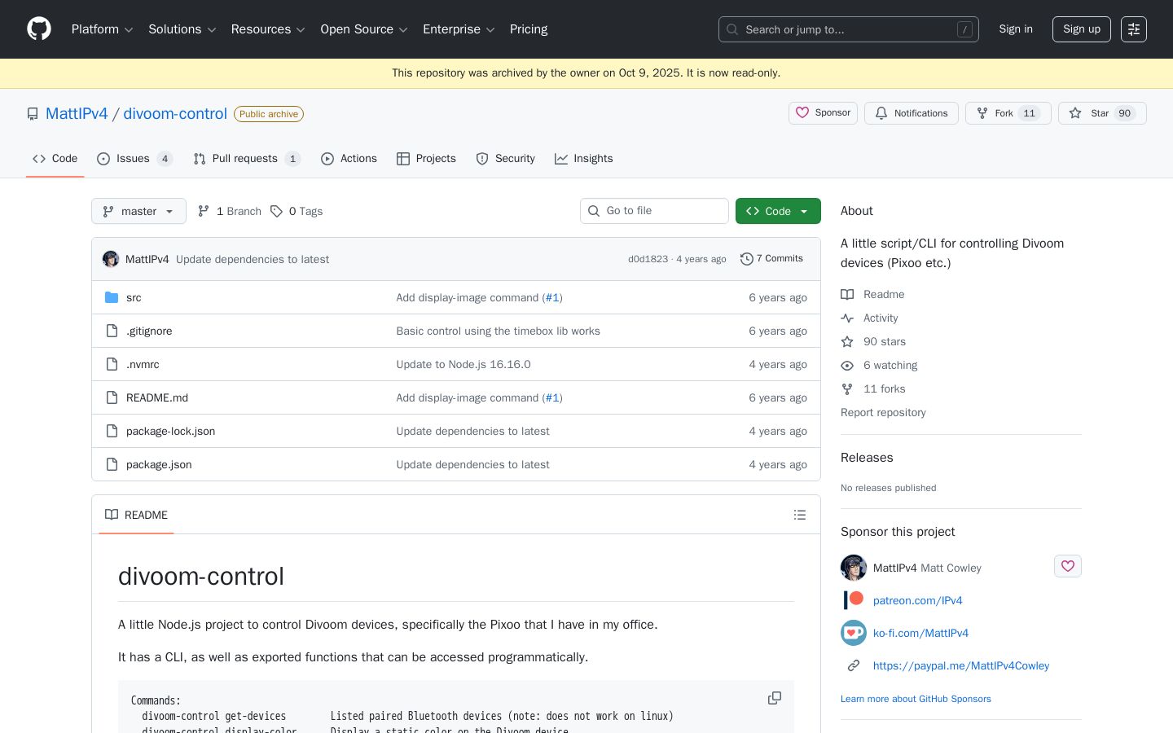Open the MattIPv4 owner link in title
Viewport: 1173px width, 733px height.
click(x=77, y=114)
